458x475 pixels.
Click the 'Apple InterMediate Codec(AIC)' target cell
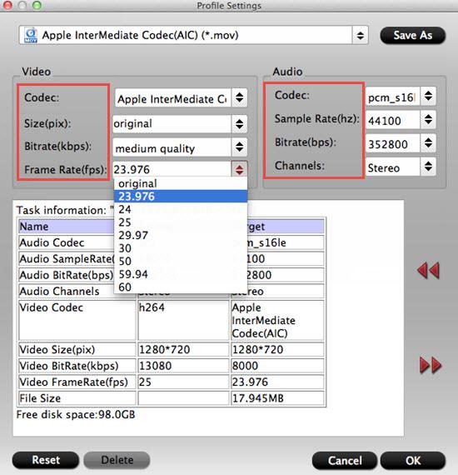277,320
